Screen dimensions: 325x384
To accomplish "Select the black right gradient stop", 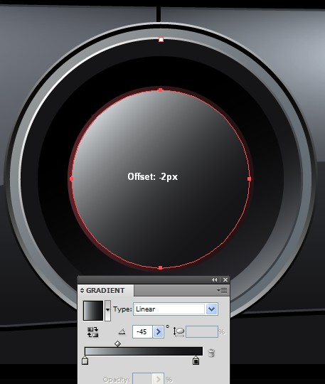I will pyautogui.click(x=196, y=361).
